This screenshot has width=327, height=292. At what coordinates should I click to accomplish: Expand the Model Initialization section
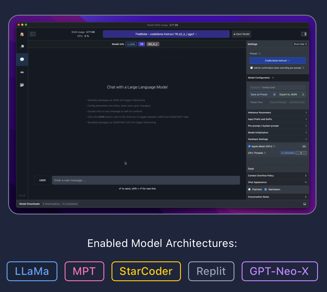277,132
